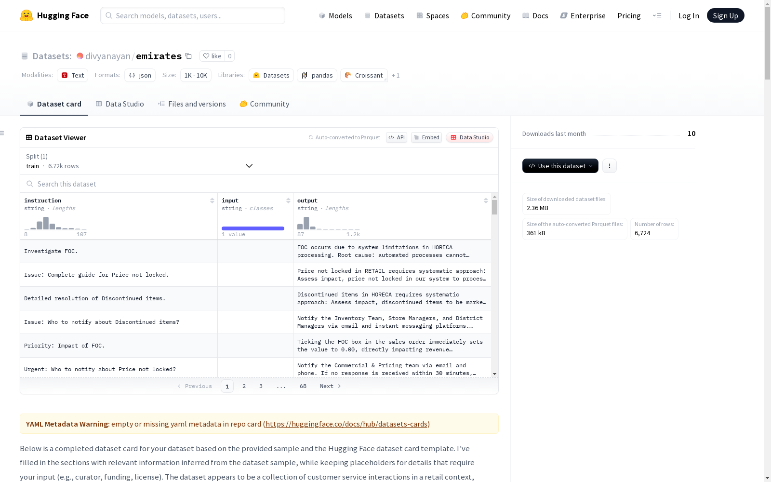Open Enterprise in the top navigation
This screenshot has height=482, width=771.
tap(583, 15)
